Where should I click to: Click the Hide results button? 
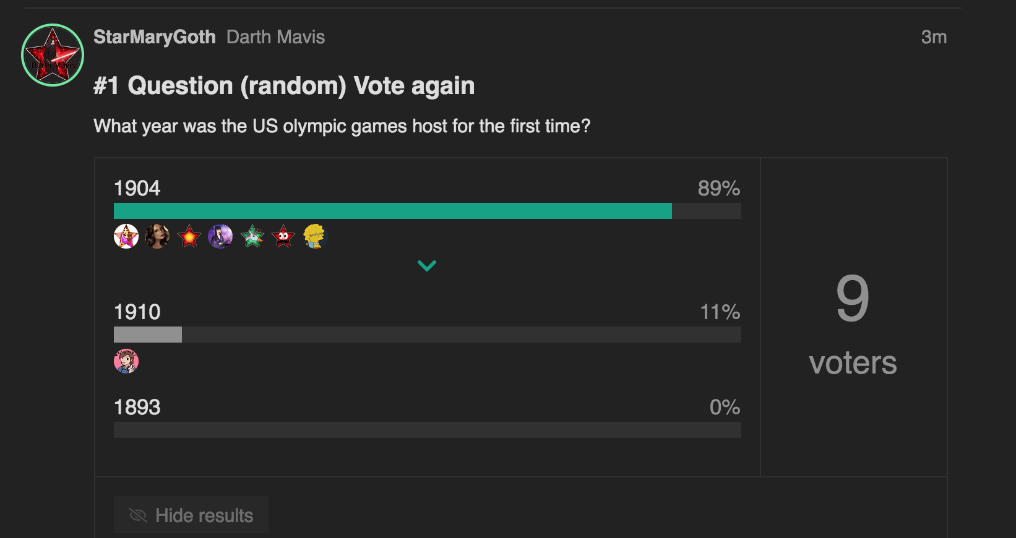click(191, 515)
